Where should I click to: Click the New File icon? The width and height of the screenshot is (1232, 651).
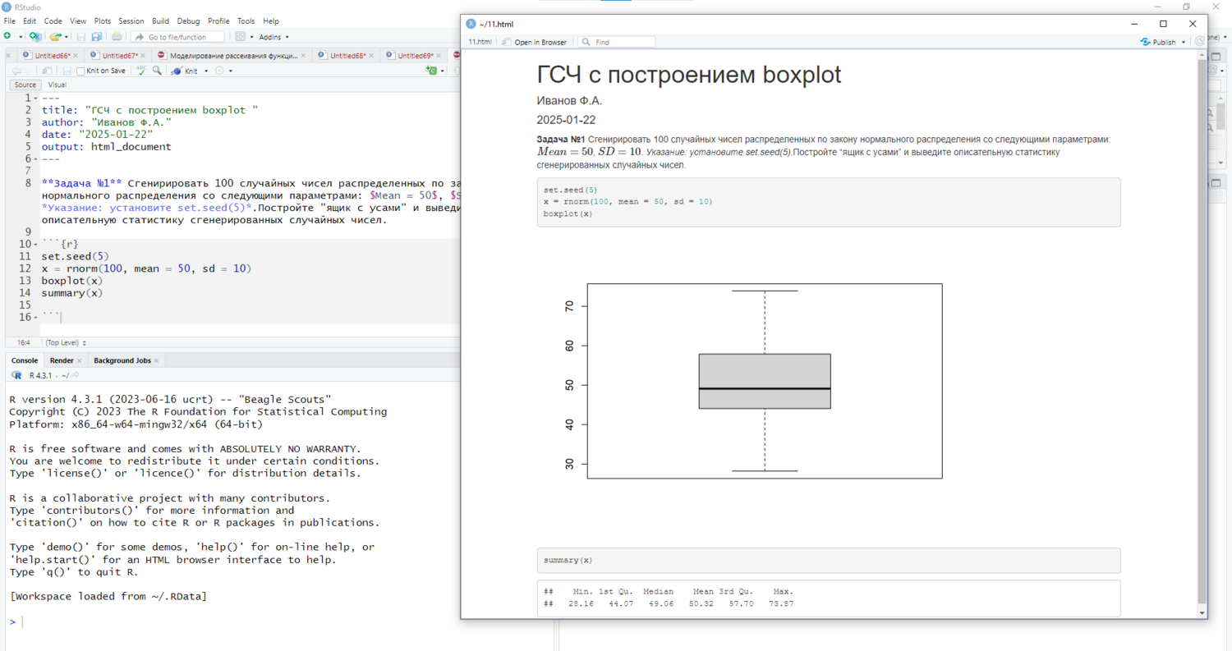tap(7, 37)
